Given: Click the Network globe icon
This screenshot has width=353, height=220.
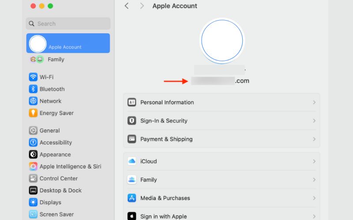Looking at the screenshot, I should point(33,101).
